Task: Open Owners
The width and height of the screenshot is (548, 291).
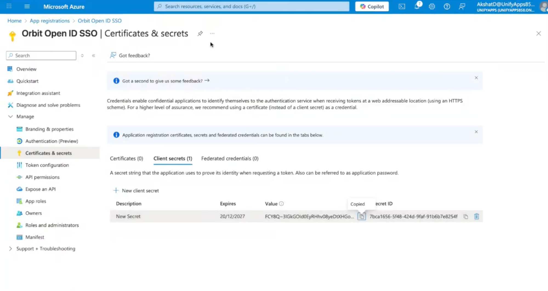Action: tap(33, 213)
